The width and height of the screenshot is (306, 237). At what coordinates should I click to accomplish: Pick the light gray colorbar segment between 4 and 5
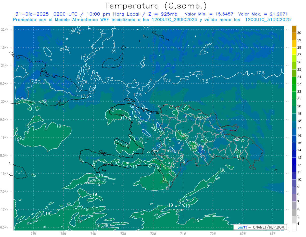click(x=294, y=220)
